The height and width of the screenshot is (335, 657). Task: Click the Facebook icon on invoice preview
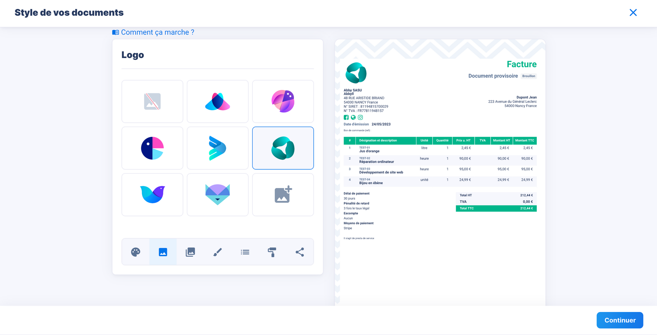(x=346, y=117)
